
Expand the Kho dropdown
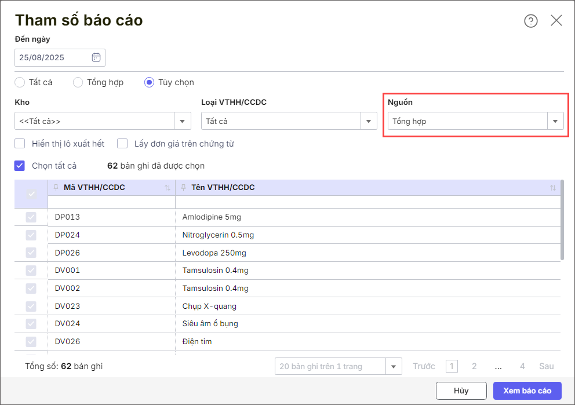coord(183,121)
